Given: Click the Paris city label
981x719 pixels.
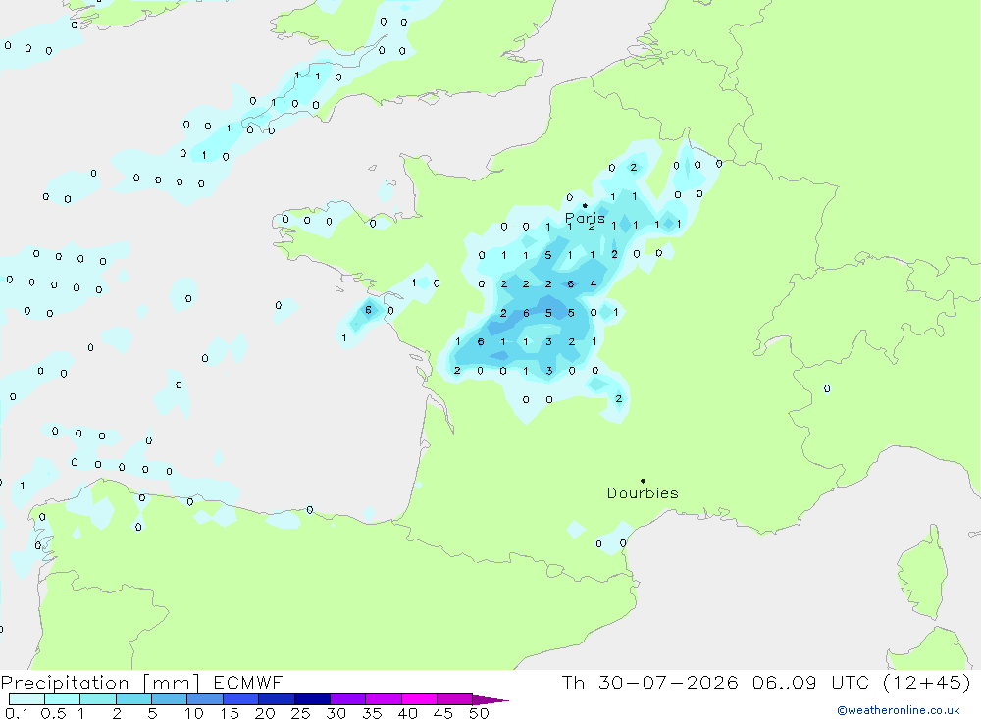Looking at the screenshot, I should point(585,218).
